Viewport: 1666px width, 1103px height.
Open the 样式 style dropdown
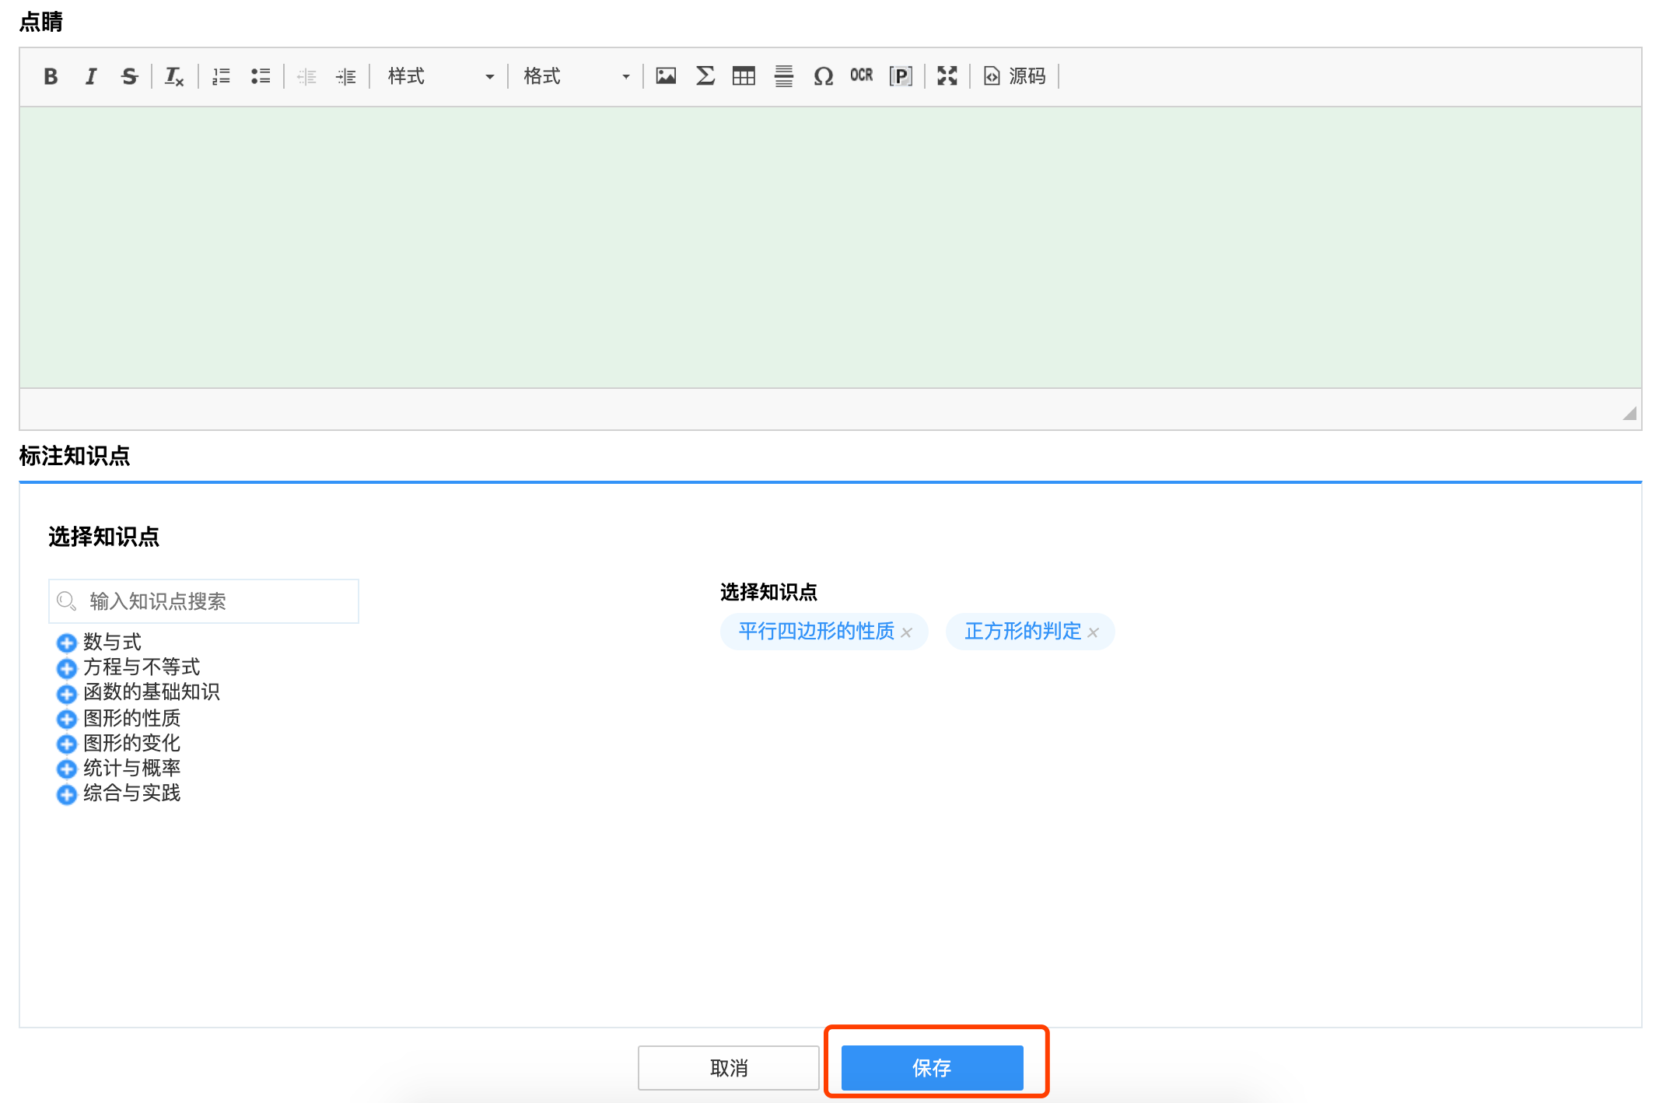[x=440, y=76]
